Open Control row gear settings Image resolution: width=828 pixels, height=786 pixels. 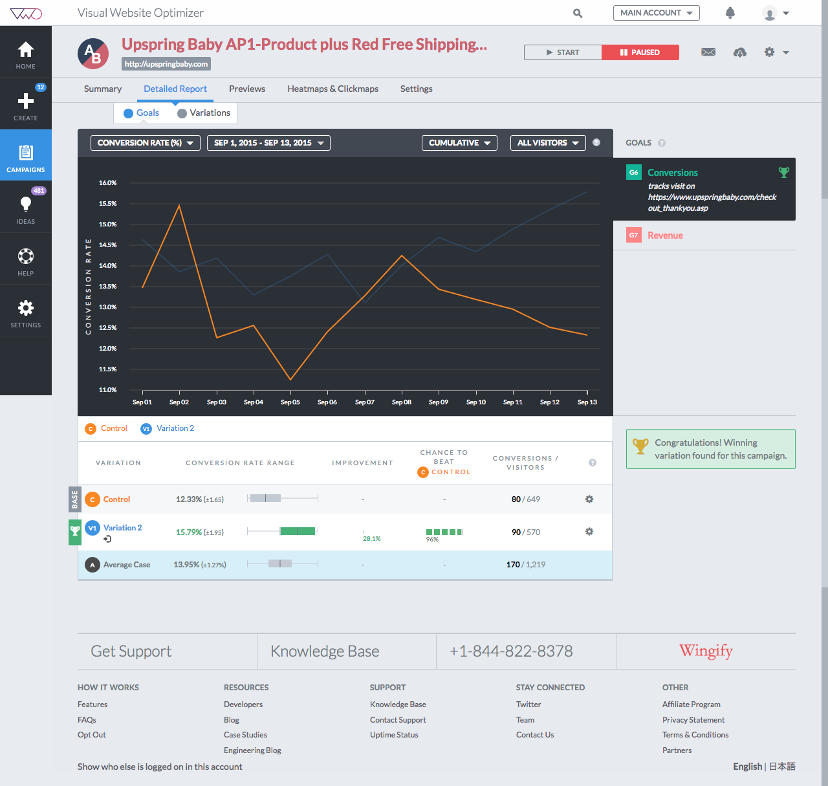click(589, 499)
